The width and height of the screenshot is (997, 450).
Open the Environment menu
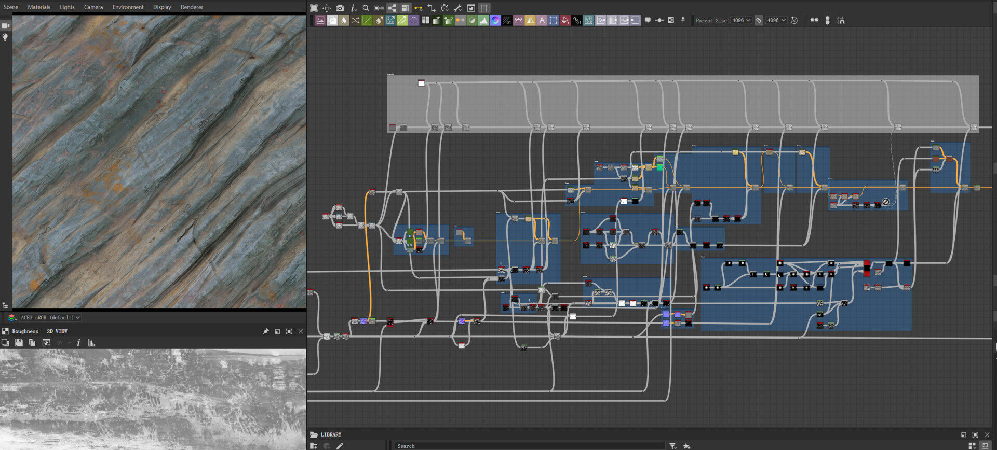[128, 7]
